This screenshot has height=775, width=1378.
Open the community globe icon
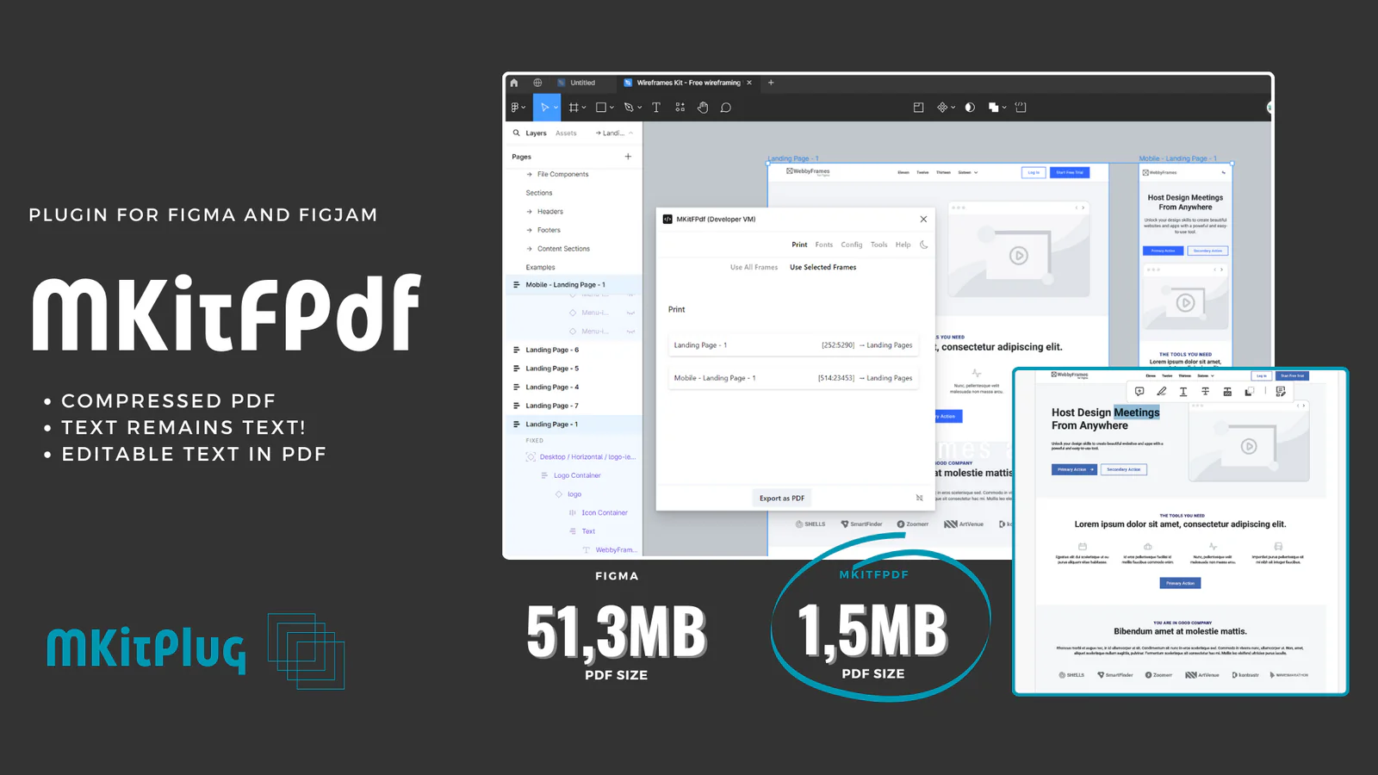coord(537,83)
